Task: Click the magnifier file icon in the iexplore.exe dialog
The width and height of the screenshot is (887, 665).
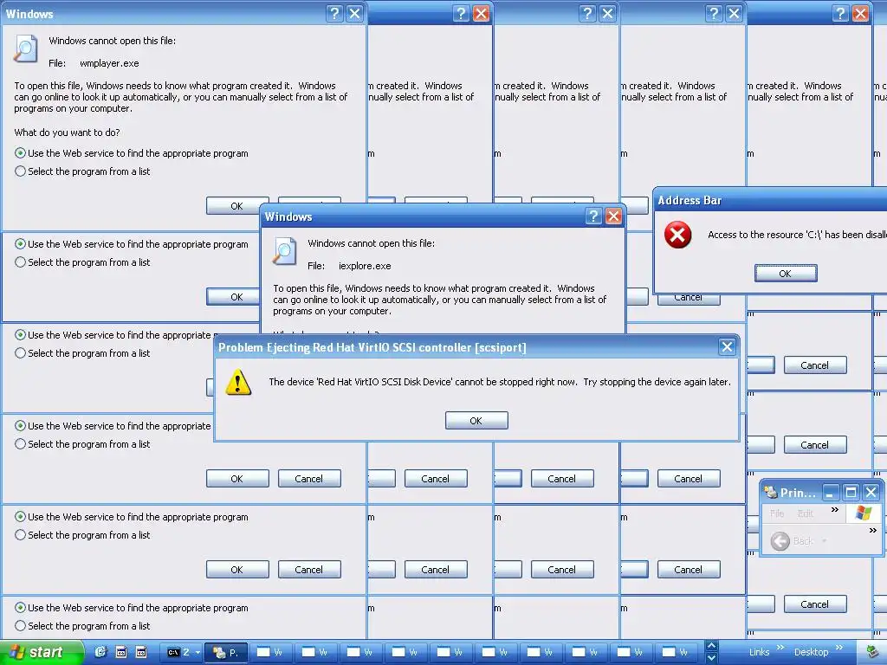Action: click(284, 251)
